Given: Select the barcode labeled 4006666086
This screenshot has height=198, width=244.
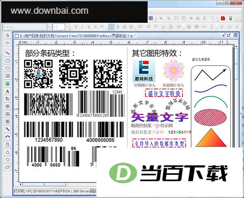Looking at the screenshot, I should [x=100, y=132].
